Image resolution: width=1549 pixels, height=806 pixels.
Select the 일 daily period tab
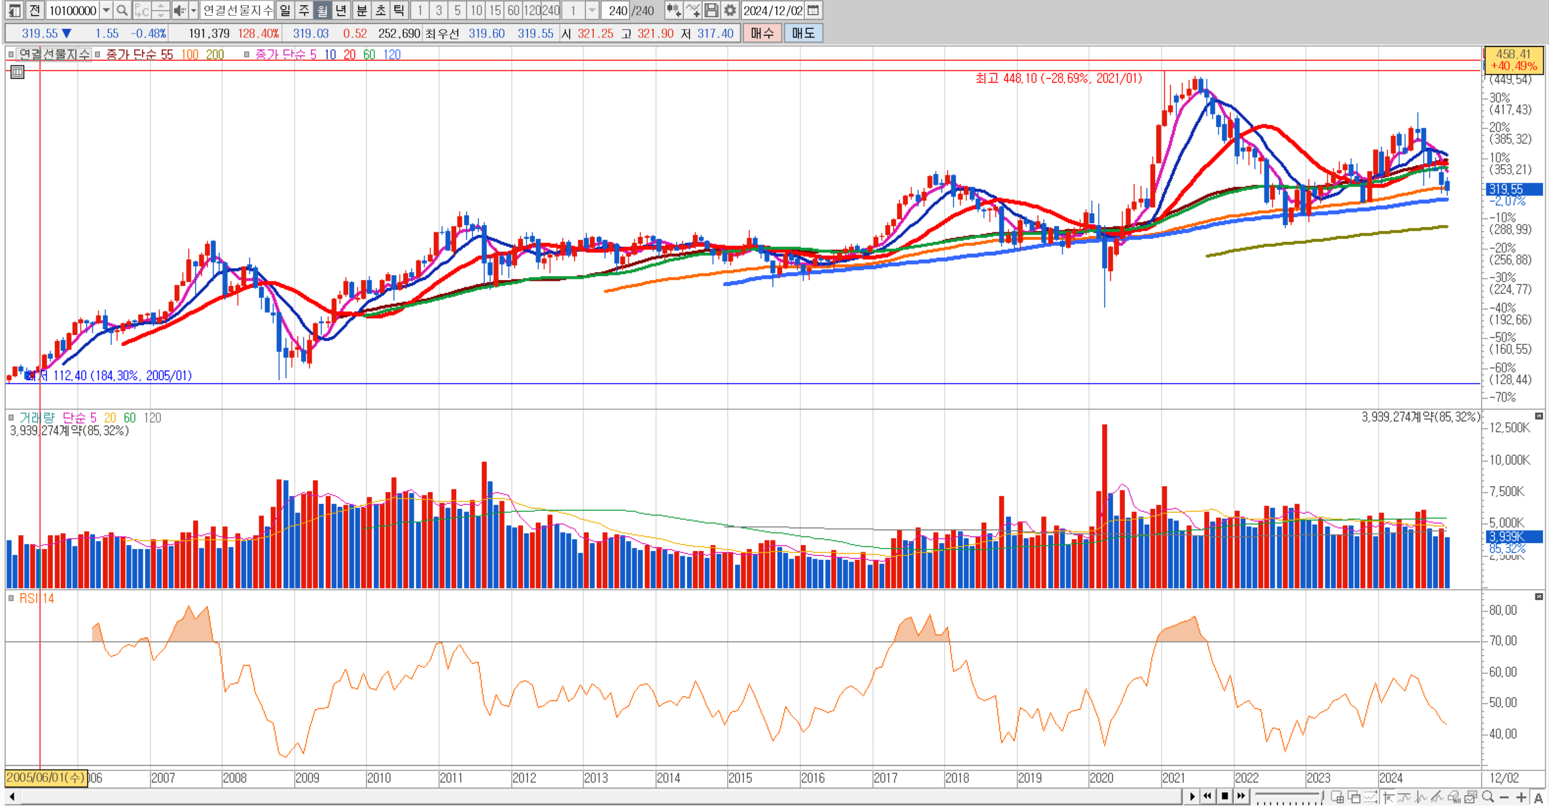coord(285,10)
